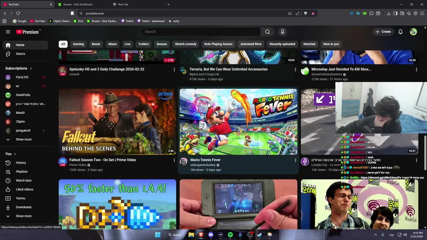Image resolution: width=427 pixels, height=240 pixels.
Task: Open File Explorer from the taskbar
Action: tap(191, 235)
